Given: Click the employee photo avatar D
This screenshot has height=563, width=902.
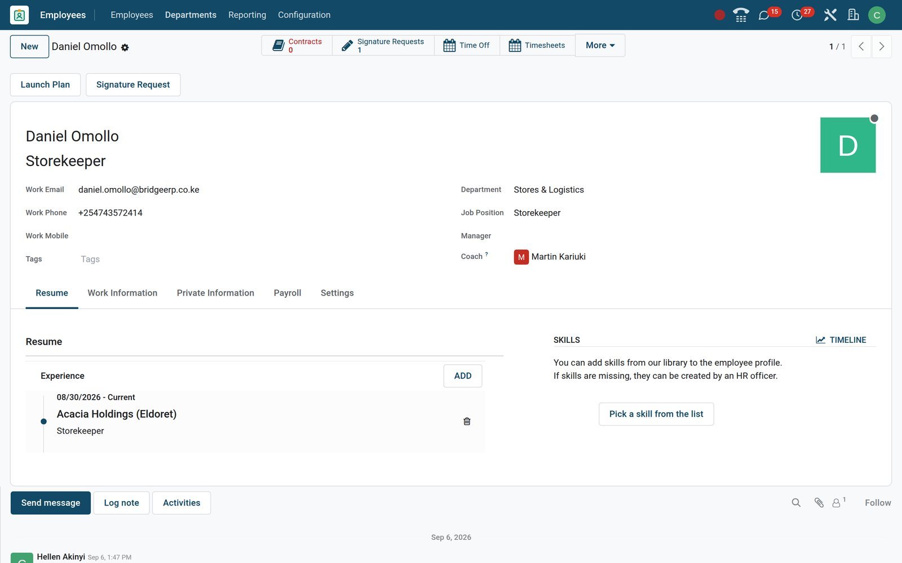Looking at the screenshot, I should 848,145.
